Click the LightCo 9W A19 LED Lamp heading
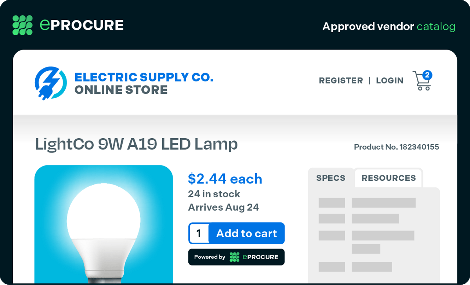 click(136, 144)
